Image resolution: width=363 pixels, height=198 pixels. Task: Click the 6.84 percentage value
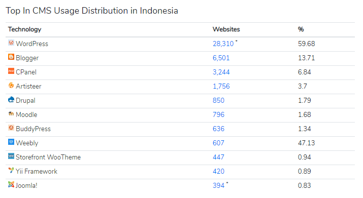305,72
